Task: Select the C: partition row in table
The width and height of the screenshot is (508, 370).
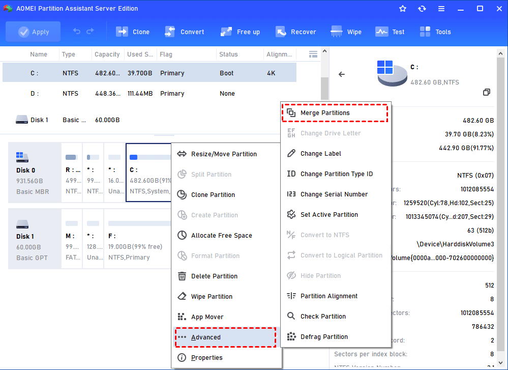Action: tap(150, 73)
